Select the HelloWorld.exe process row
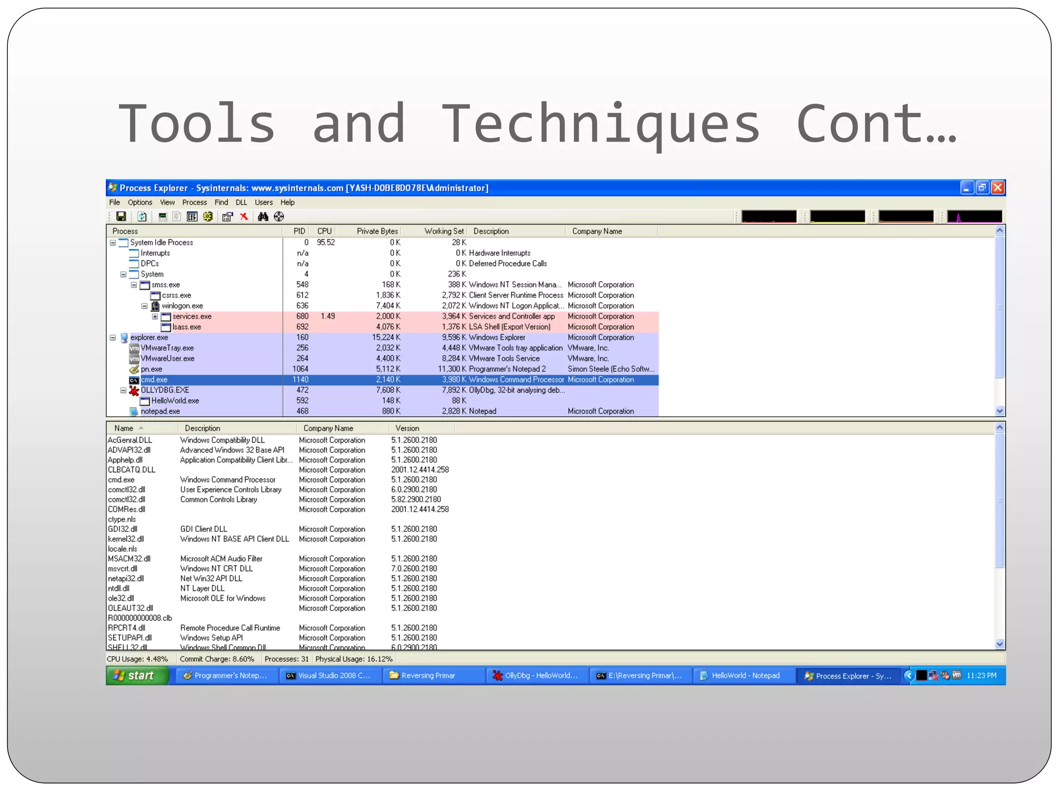This screenshot has height=794, width=1059. [383, 401]
